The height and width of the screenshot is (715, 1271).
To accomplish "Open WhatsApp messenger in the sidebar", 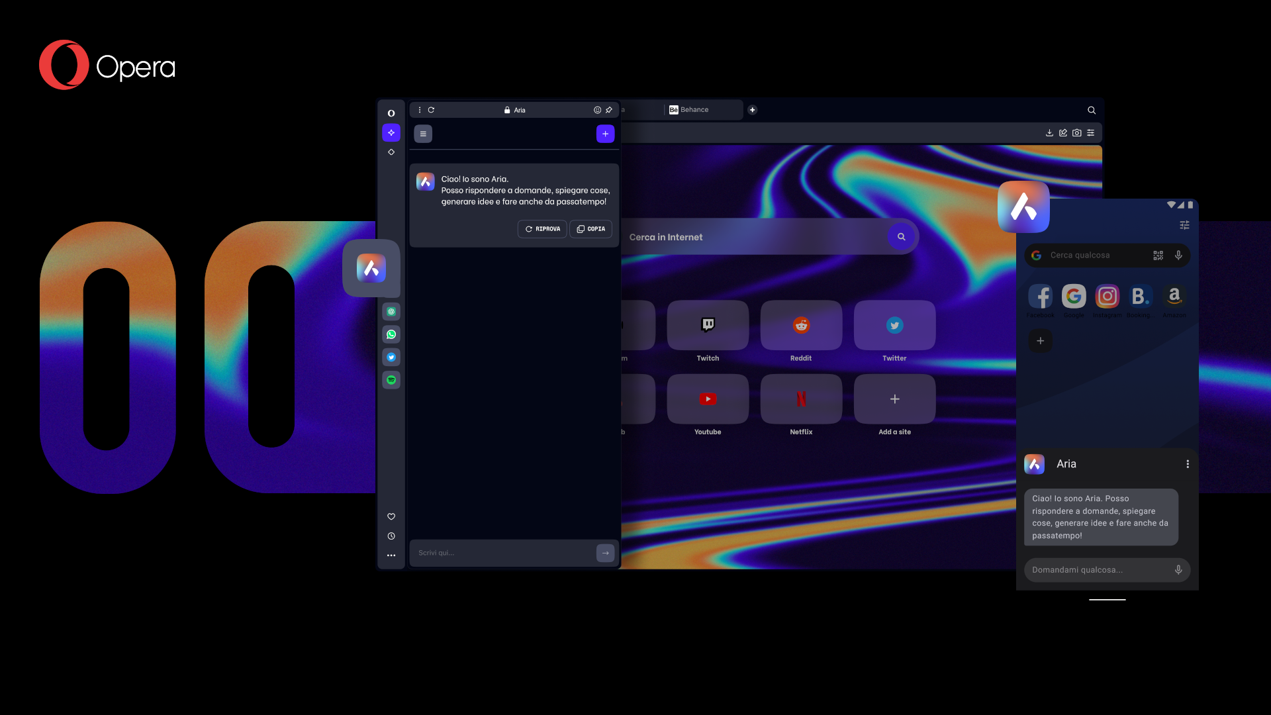I will (x=391, y=334).
